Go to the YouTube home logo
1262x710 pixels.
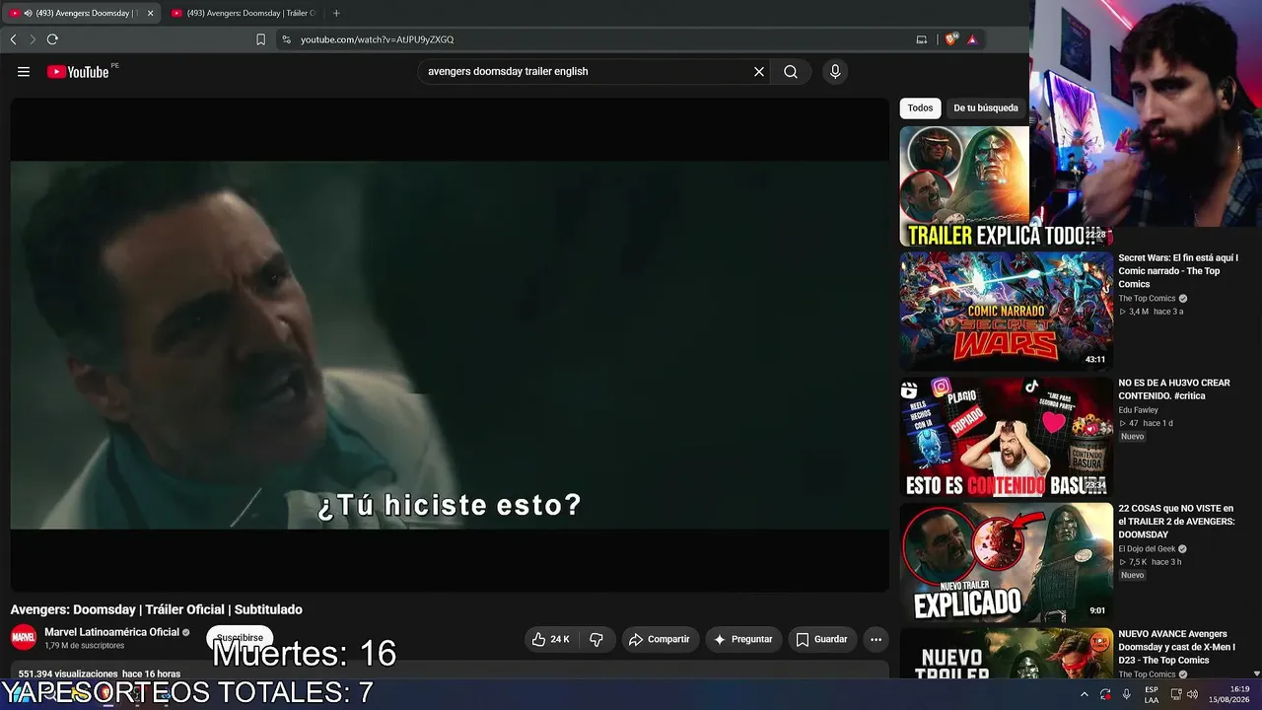78,71
